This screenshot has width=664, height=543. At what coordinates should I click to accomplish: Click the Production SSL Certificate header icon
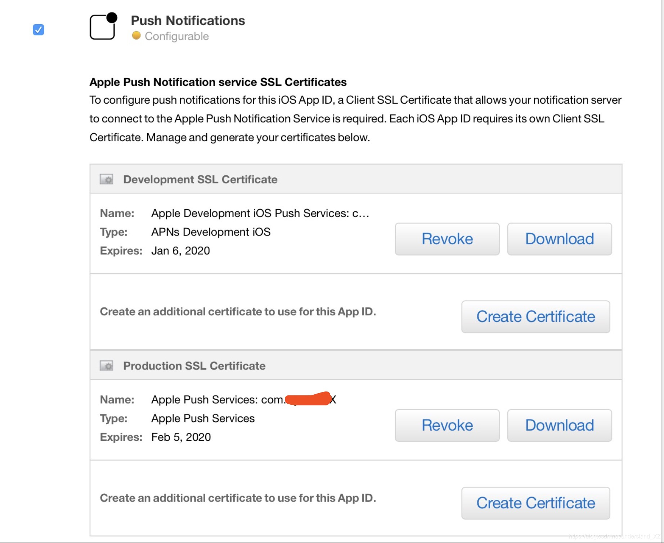106,366
